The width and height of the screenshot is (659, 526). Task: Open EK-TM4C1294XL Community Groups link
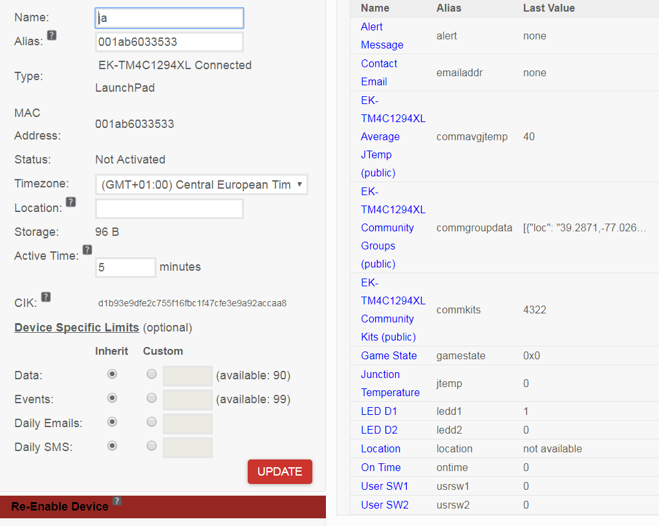(x=393, y=227)
